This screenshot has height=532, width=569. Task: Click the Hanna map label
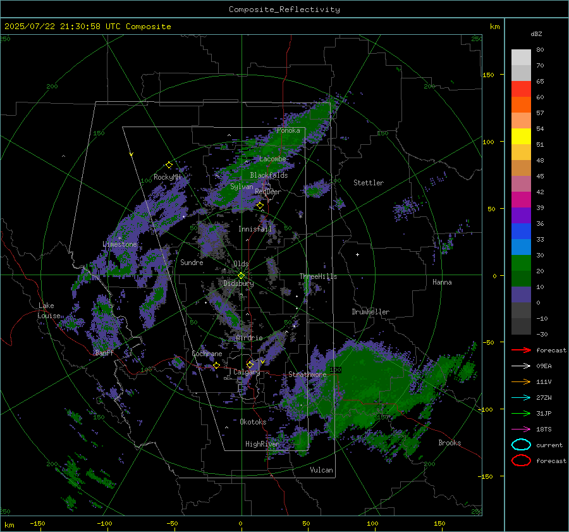coord(442,282)
